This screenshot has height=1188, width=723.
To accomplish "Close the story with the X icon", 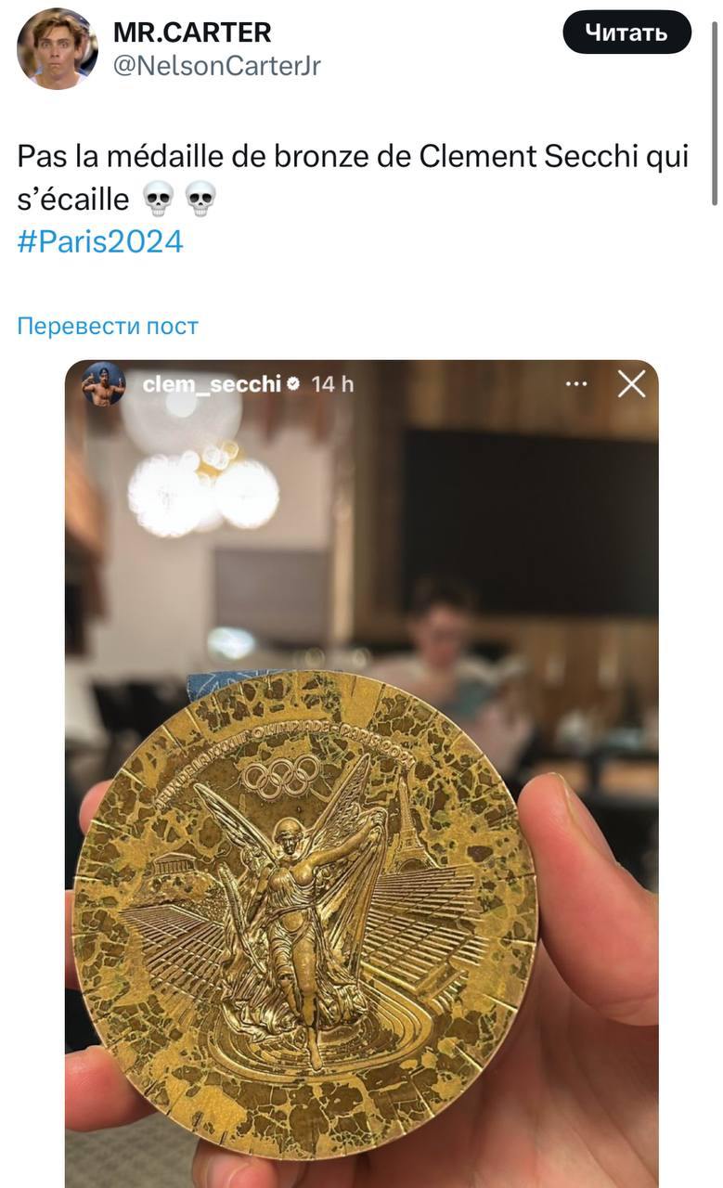I will [x=631, y=383].
